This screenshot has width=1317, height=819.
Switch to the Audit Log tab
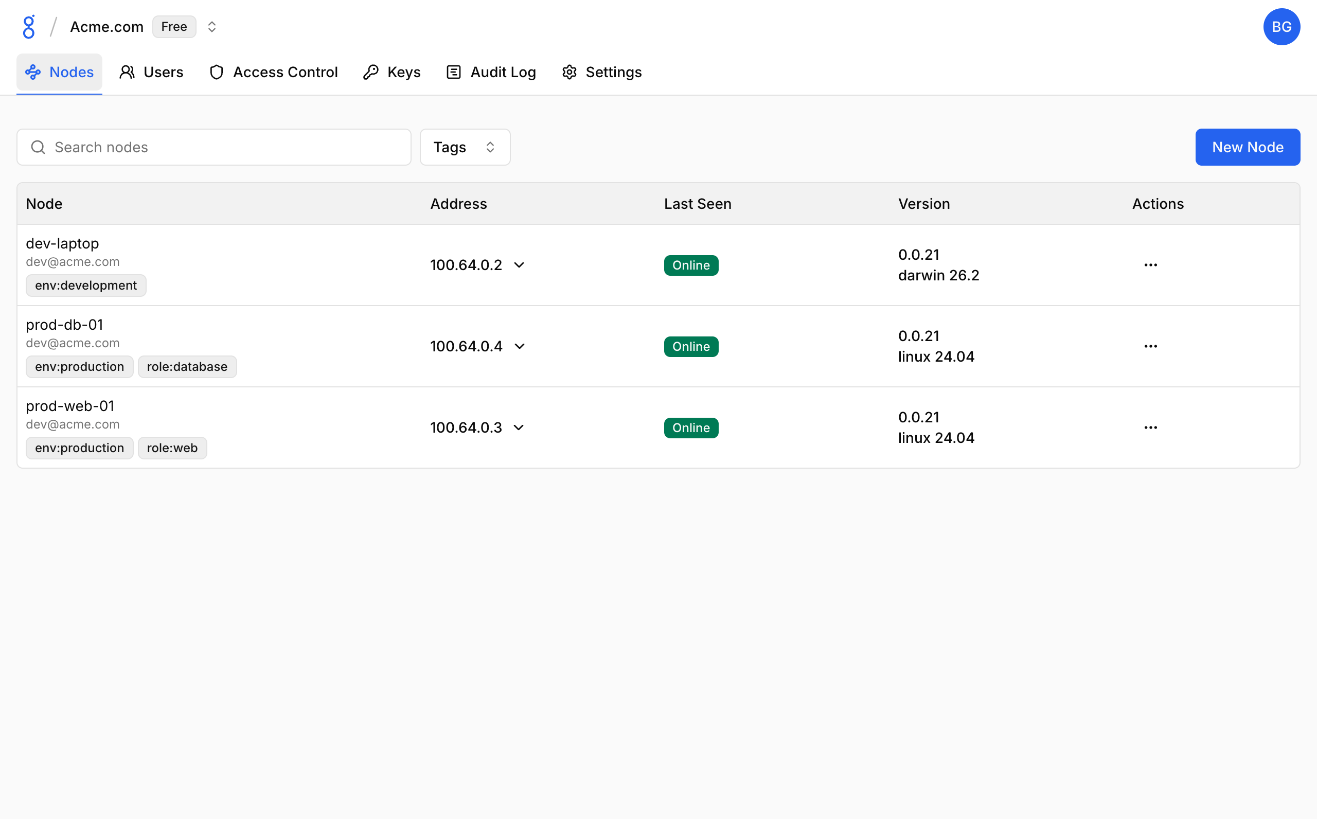point(491,72)
